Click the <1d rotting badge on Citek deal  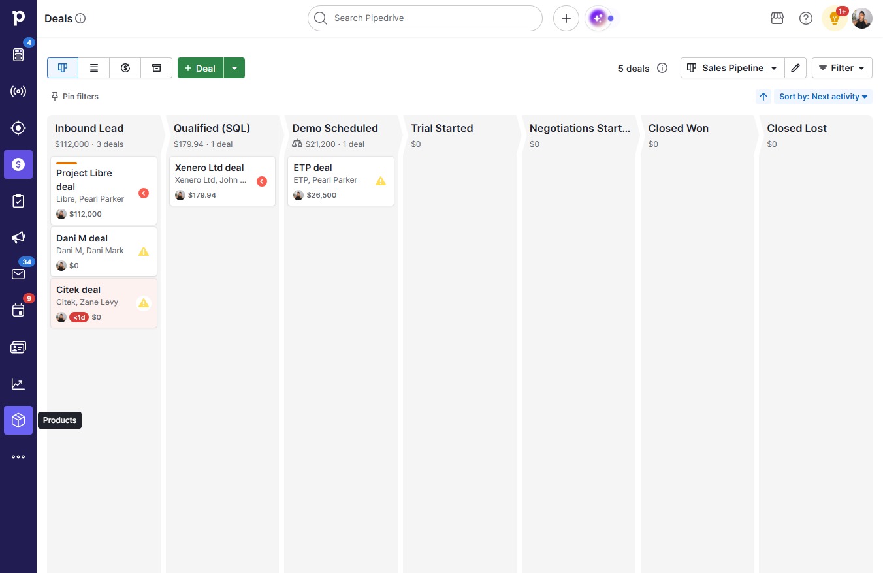(79, 317)
